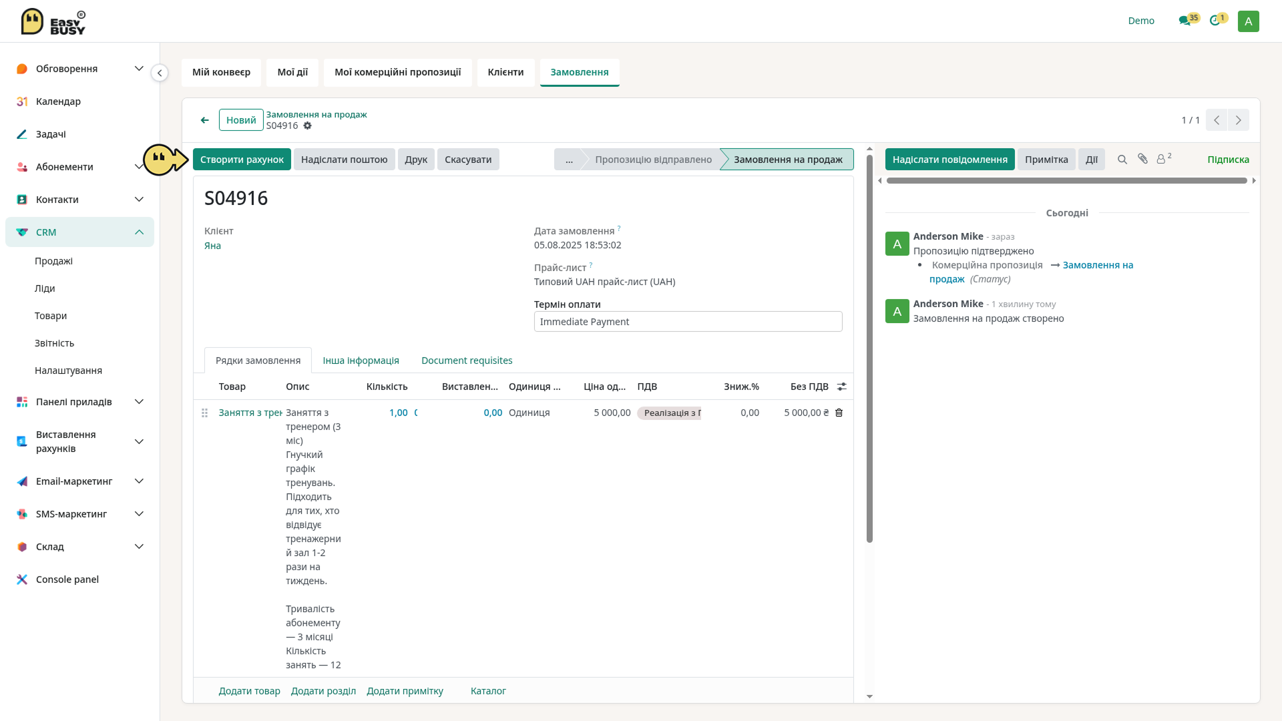Open the conversations chat icon in header
This screenshot has width=1282, height=721.
1185,21
